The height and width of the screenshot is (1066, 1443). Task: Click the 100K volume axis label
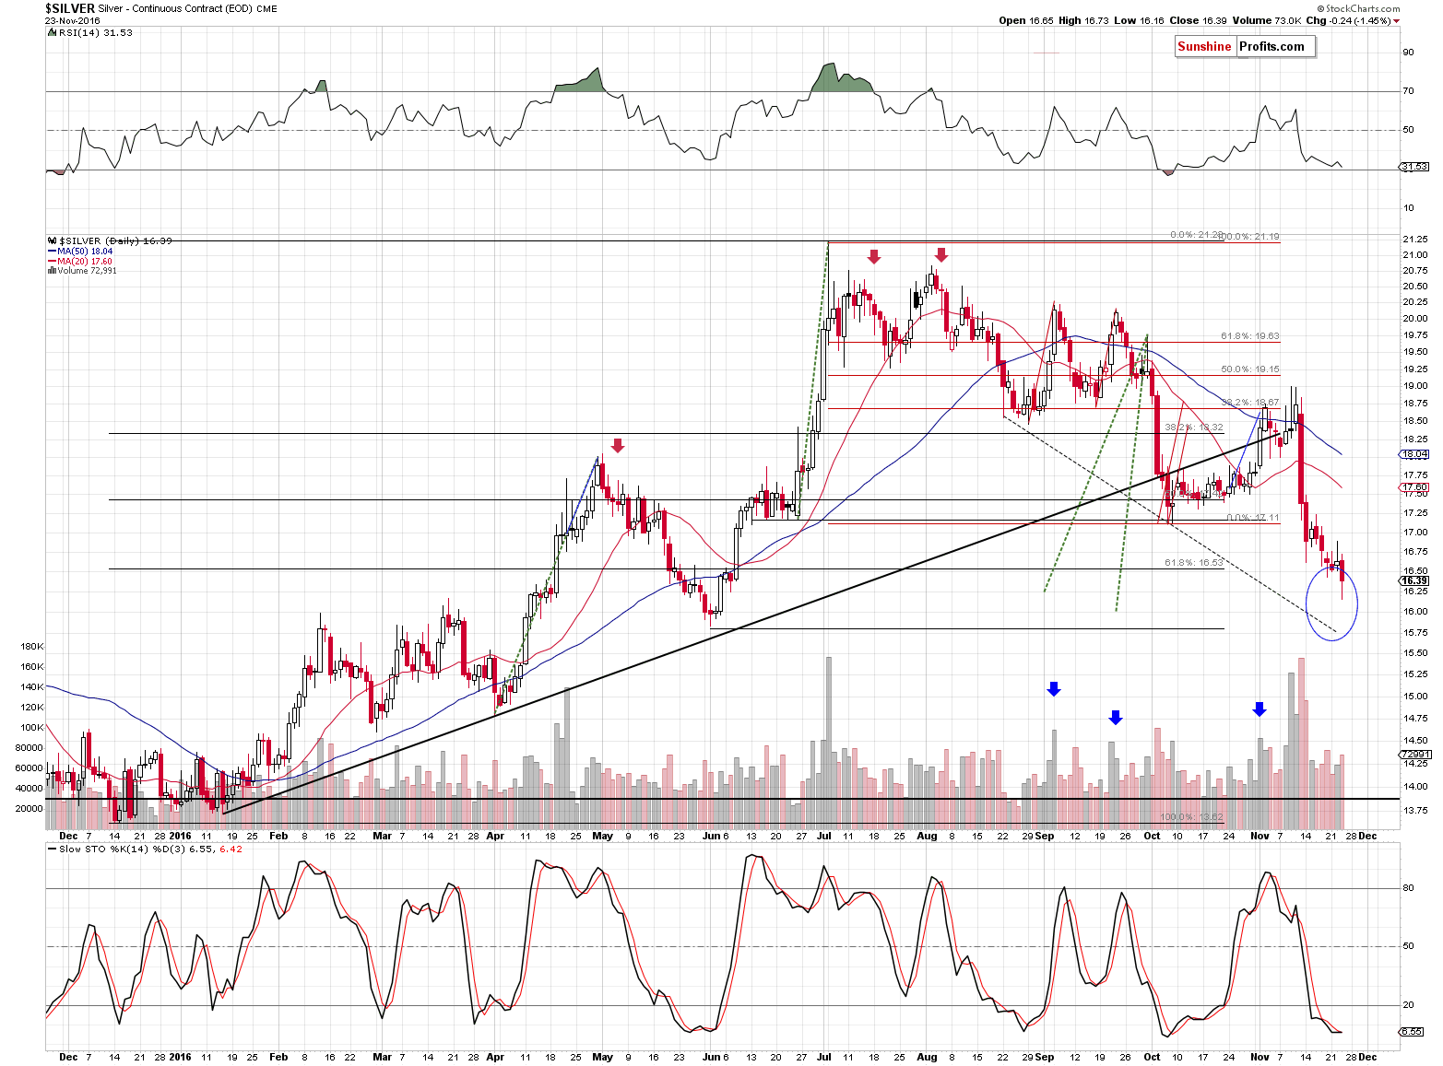click(x=31, y=728)
